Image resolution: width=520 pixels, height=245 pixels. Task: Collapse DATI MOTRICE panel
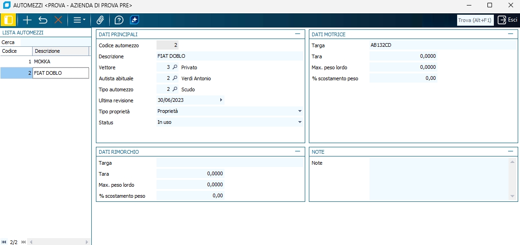click(x=510, y=34)
